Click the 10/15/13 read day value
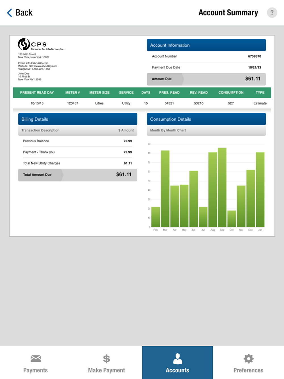The image size is (284, 379). pos(37,103)
